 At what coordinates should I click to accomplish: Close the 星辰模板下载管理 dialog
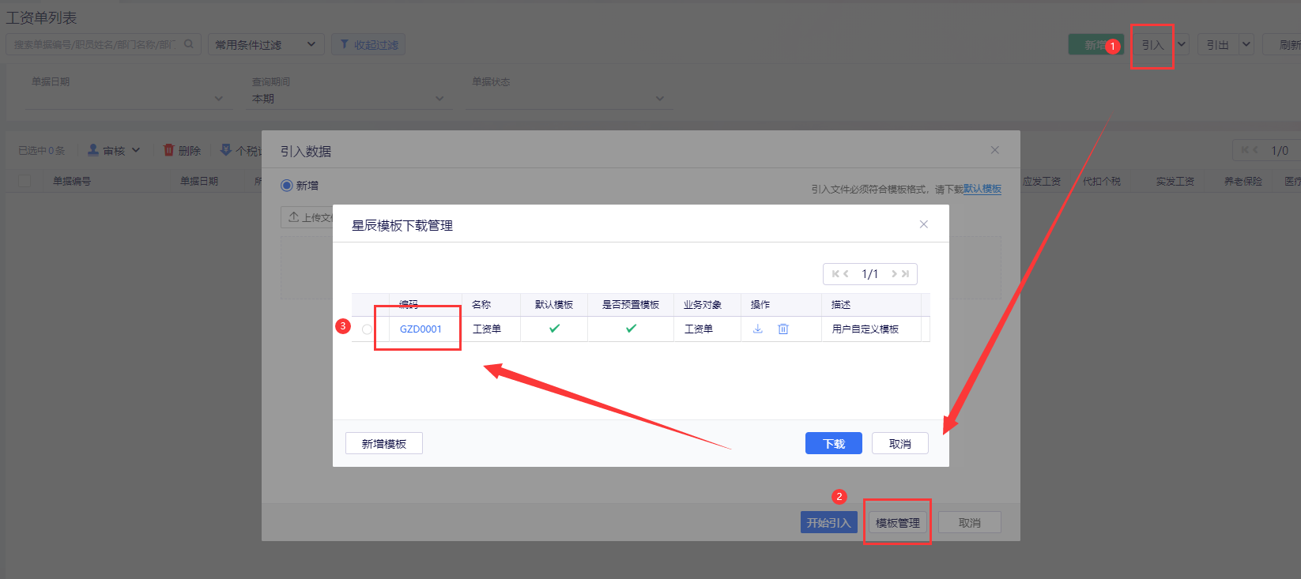923,224
